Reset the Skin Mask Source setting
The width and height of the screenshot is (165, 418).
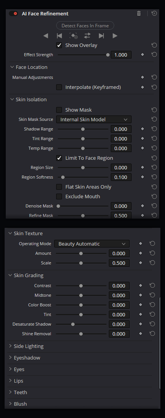154,119
